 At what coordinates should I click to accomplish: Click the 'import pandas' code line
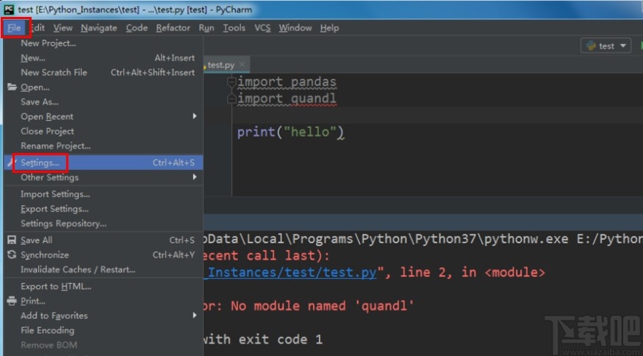click(x=287, y=82)
